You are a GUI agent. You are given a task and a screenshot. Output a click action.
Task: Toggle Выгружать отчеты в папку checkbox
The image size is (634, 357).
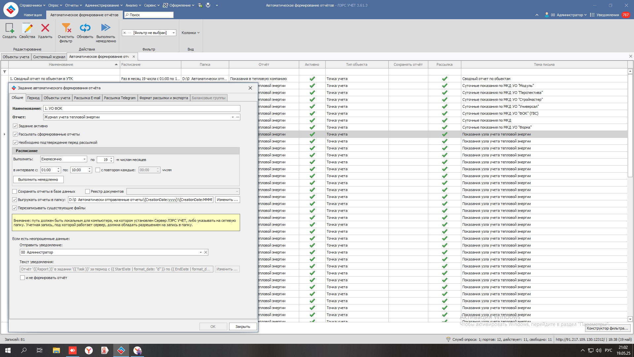[15, 200]
